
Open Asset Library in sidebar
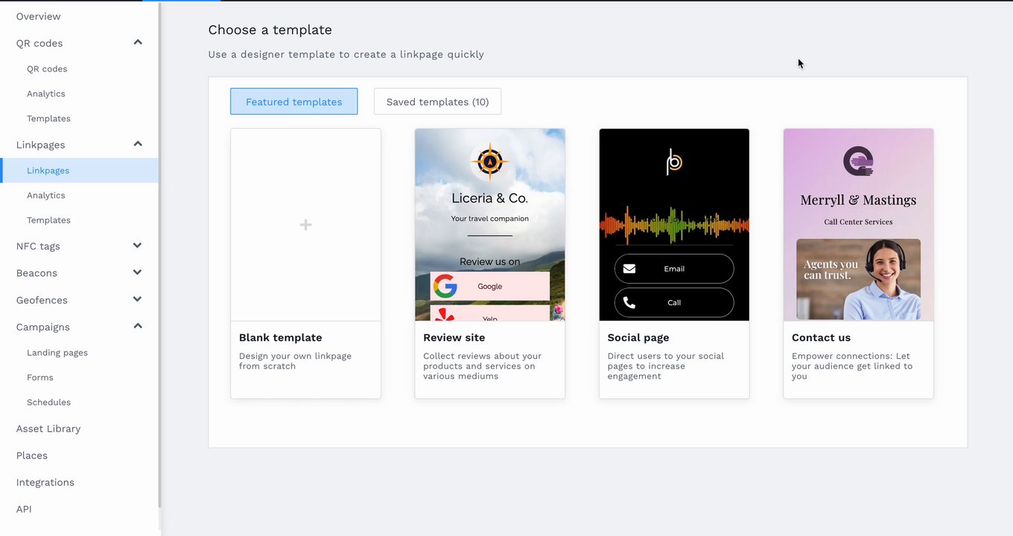pyautogui.click(x=48, y=429)
